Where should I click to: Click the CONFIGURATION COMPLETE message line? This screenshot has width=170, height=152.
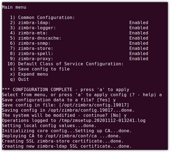[x=66, y=90]
